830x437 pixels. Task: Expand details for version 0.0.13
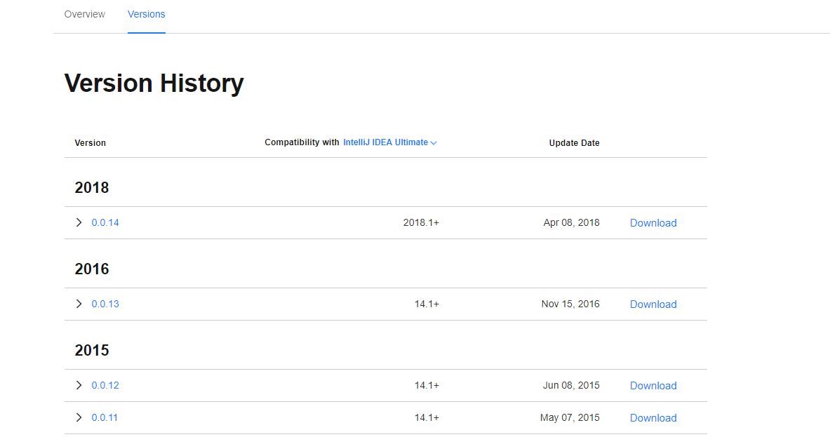tap(79, 304)
